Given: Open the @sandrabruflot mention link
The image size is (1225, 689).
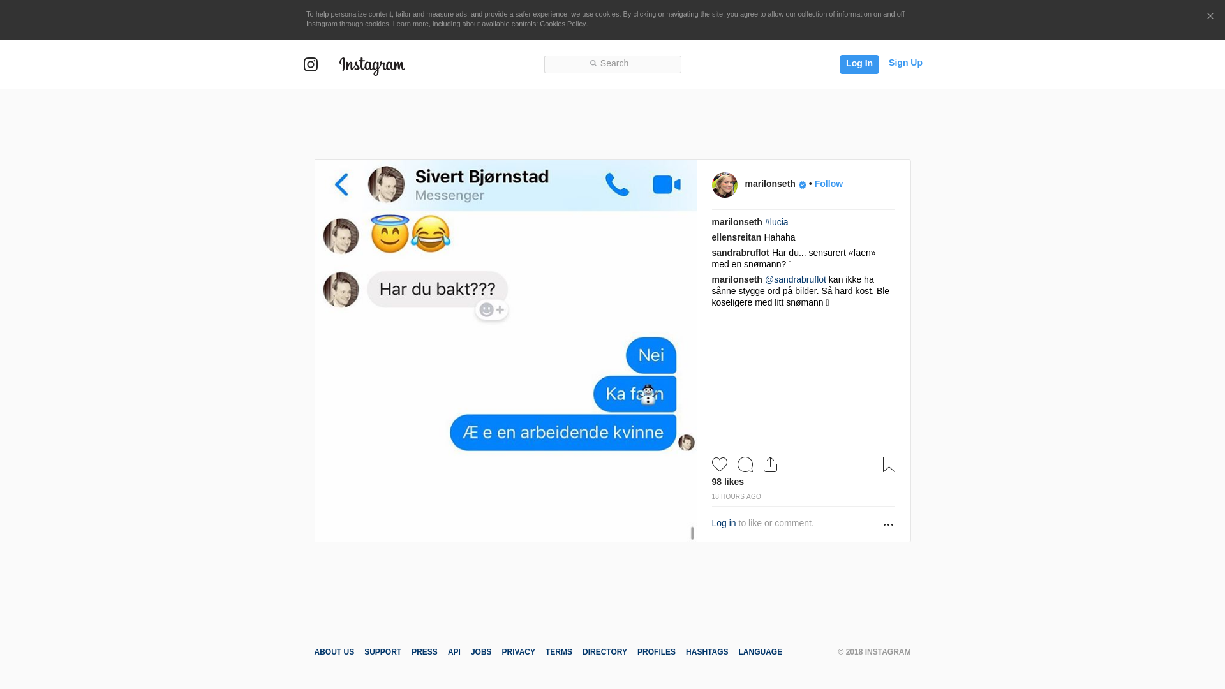Looking at the screenshot, I should coord(796,279).
